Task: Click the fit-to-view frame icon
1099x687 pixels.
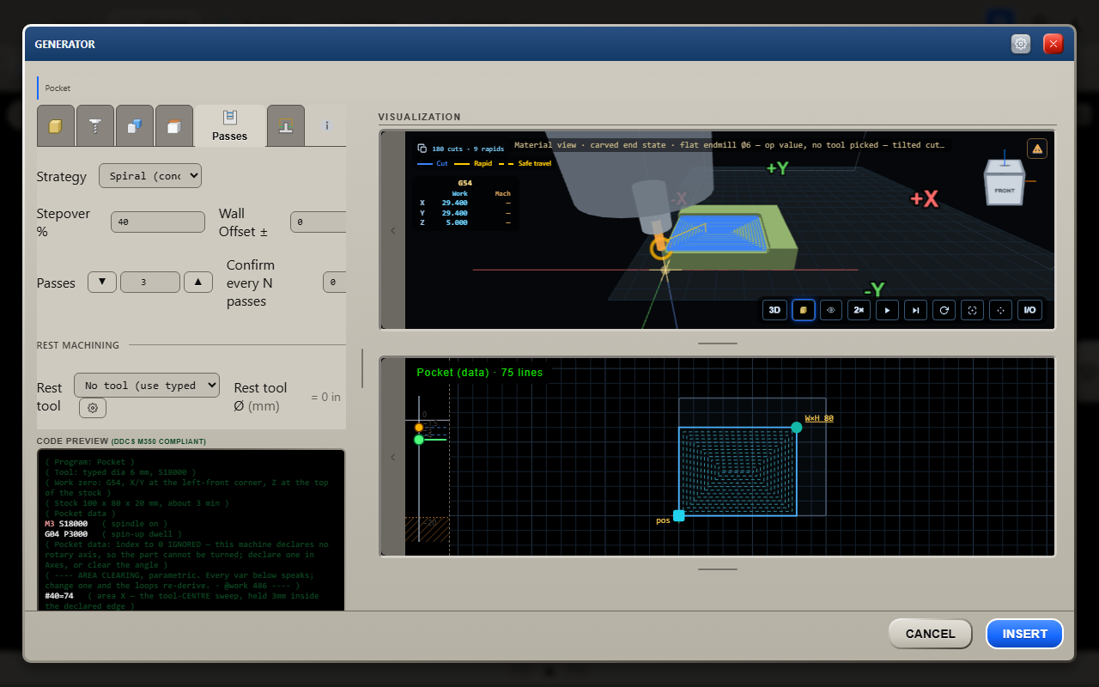Action: [x=973, y=310]
